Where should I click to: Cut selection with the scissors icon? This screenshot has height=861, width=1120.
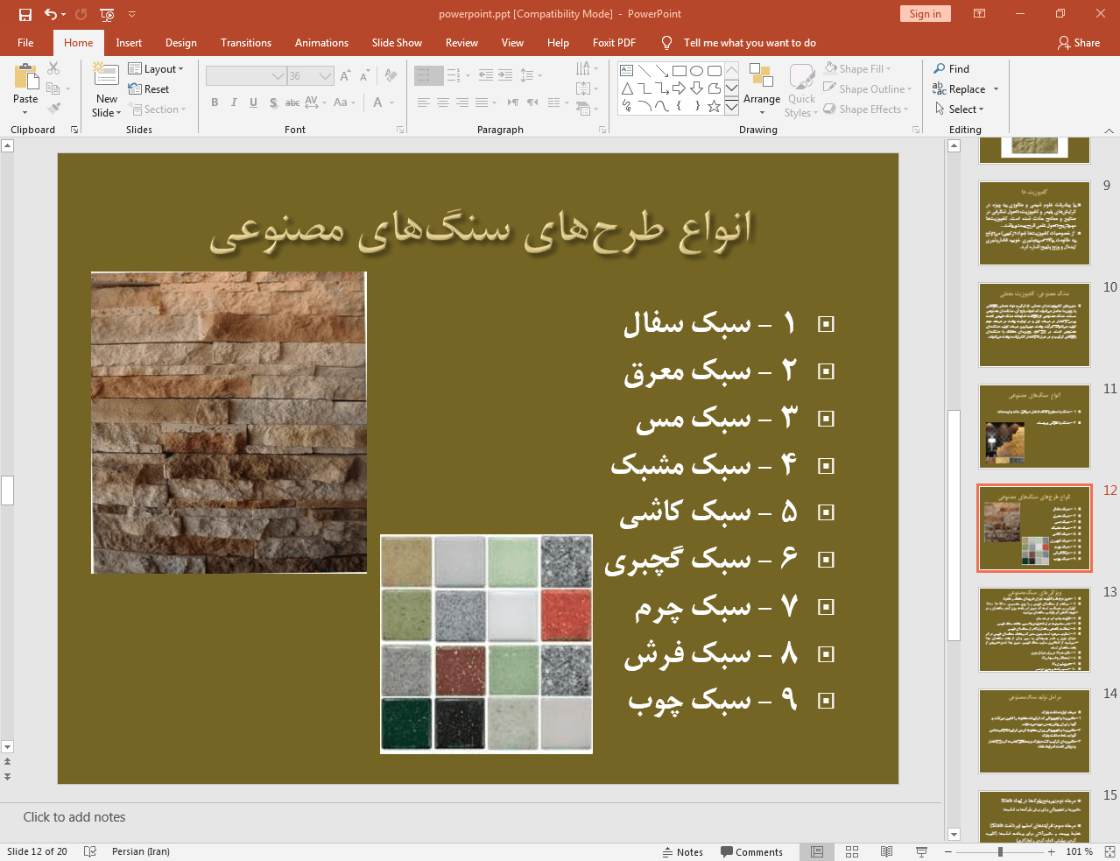coord(53,68)
